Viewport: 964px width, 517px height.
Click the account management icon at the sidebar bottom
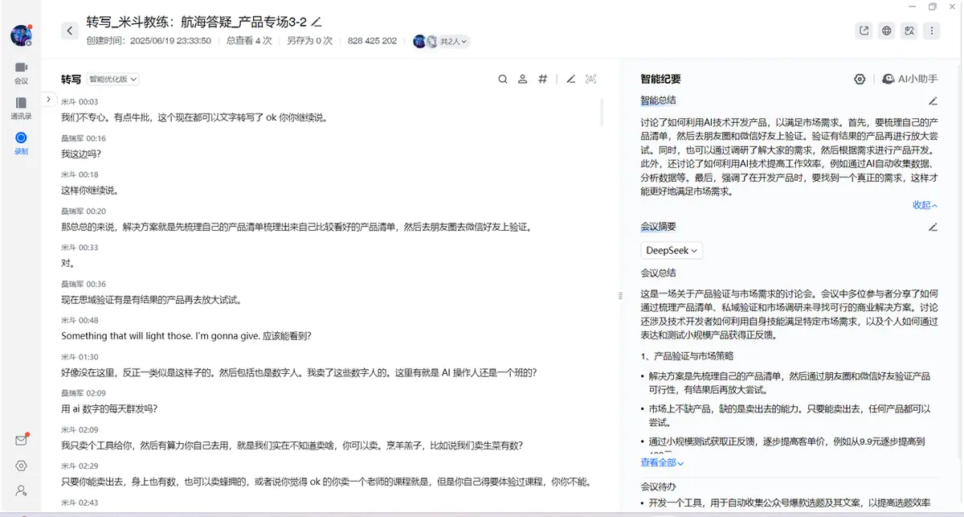21,490
